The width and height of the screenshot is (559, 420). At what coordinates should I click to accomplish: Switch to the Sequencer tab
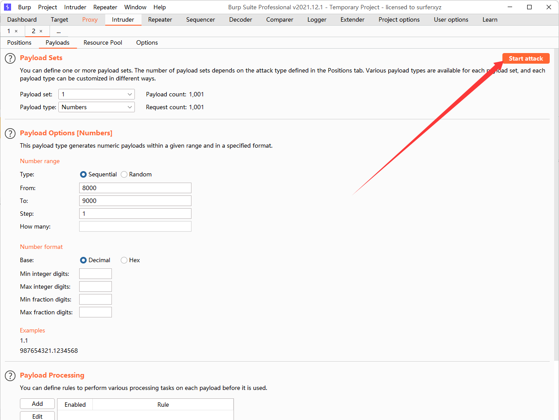point(200,19)
